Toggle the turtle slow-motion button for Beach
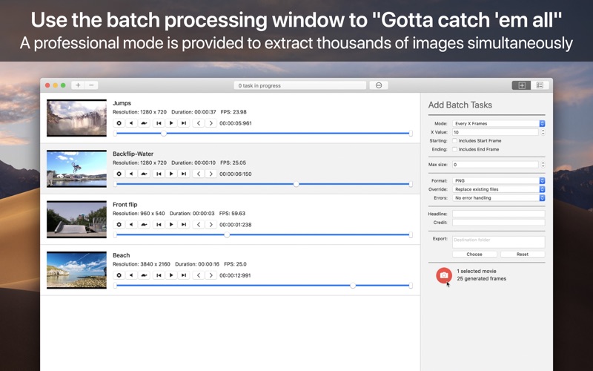This screenshot has width=593, height=371. (x=144, y=275)
